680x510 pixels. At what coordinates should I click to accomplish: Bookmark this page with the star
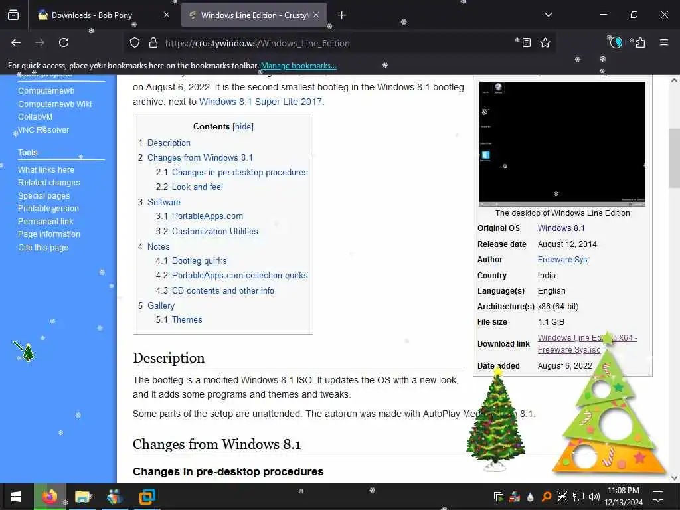(x=545, y=42)
